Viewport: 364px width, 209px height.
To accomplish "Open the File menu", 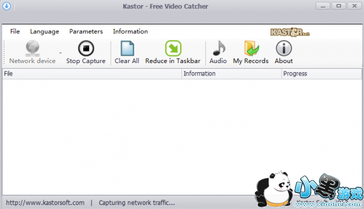I will click(x=15, y=31).
